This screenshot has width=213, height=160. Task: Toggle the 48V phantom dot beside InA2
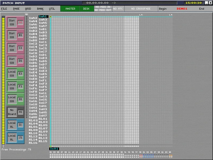(x=27, y=18)
